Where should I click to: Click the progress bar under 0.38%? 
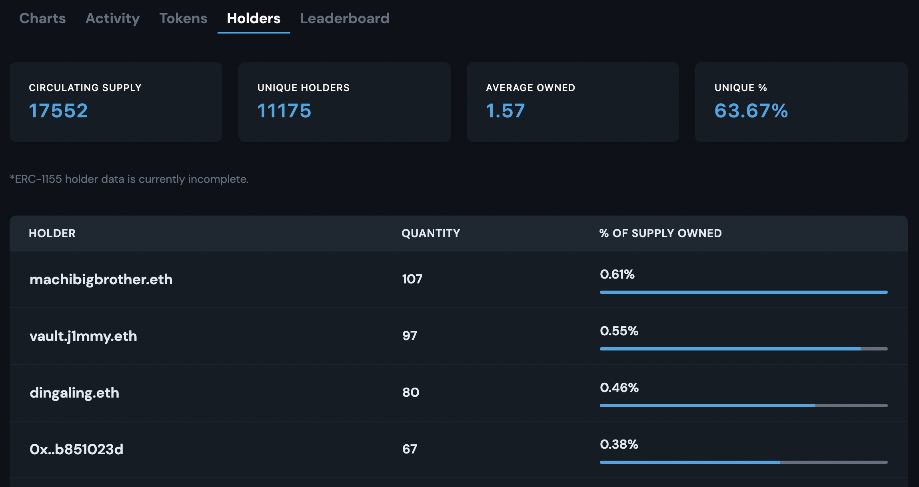(x=743, y=462)
